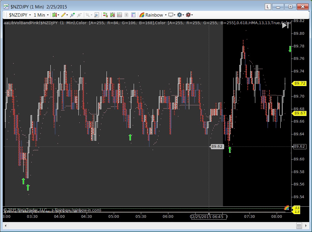Click the zoom out magnifier icon

(x=79, y=15)
